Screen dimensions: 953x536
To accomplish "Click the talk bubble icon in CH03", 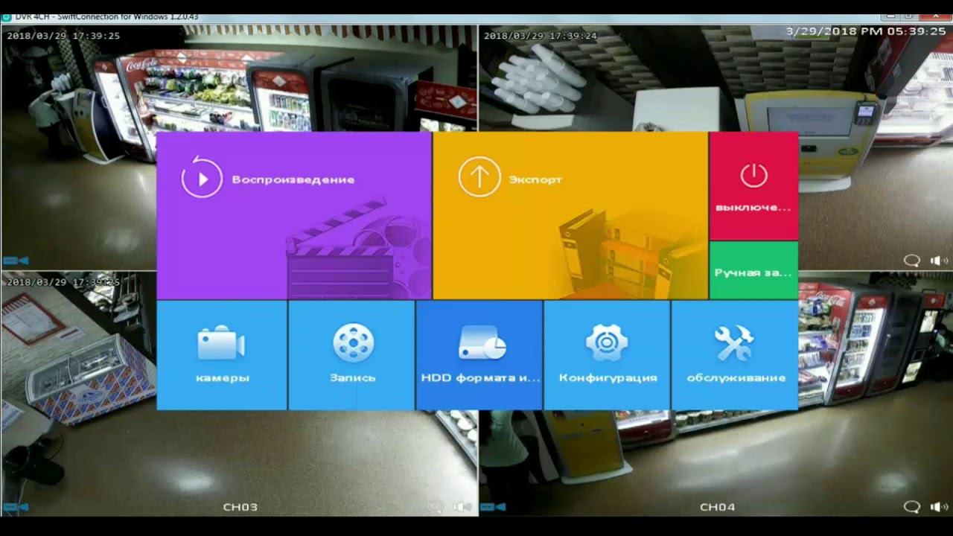I will coord(436,507).
